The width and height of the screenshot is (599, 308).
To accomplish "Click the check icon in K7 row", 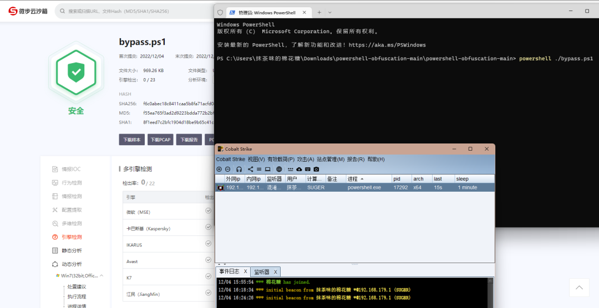I will pos(208,276).
